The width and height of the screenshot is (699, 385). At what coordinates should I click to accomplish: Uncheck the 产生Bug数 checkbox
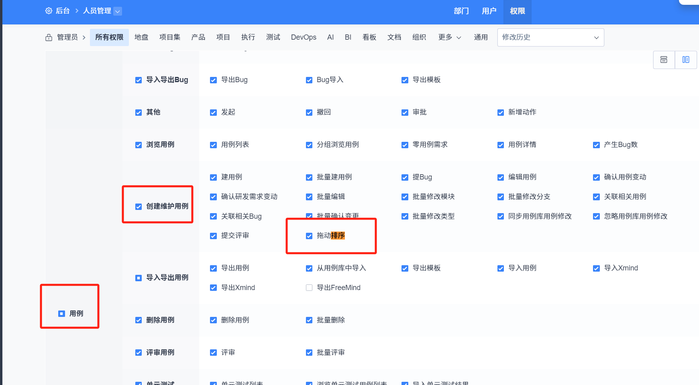pos(597,145)
